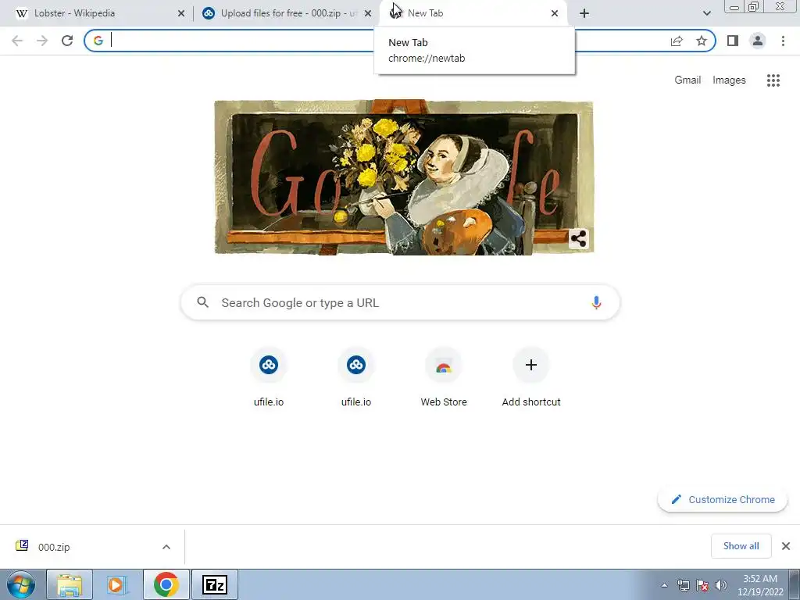Click the Search Google or type a URL box
This screenshot has width=800, height=600.
pyautogui.click(x=401, y=302)
